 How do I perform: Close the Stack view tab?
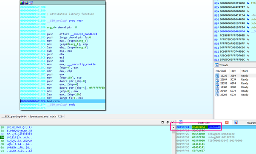[227, 122]
